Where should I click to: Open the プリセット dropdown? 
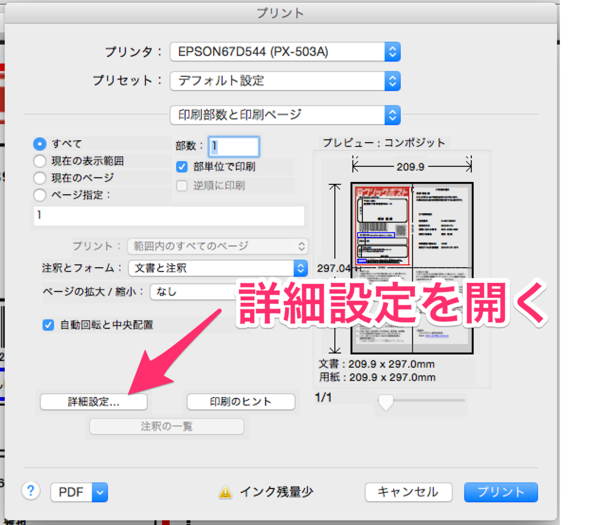coord(285,81)
